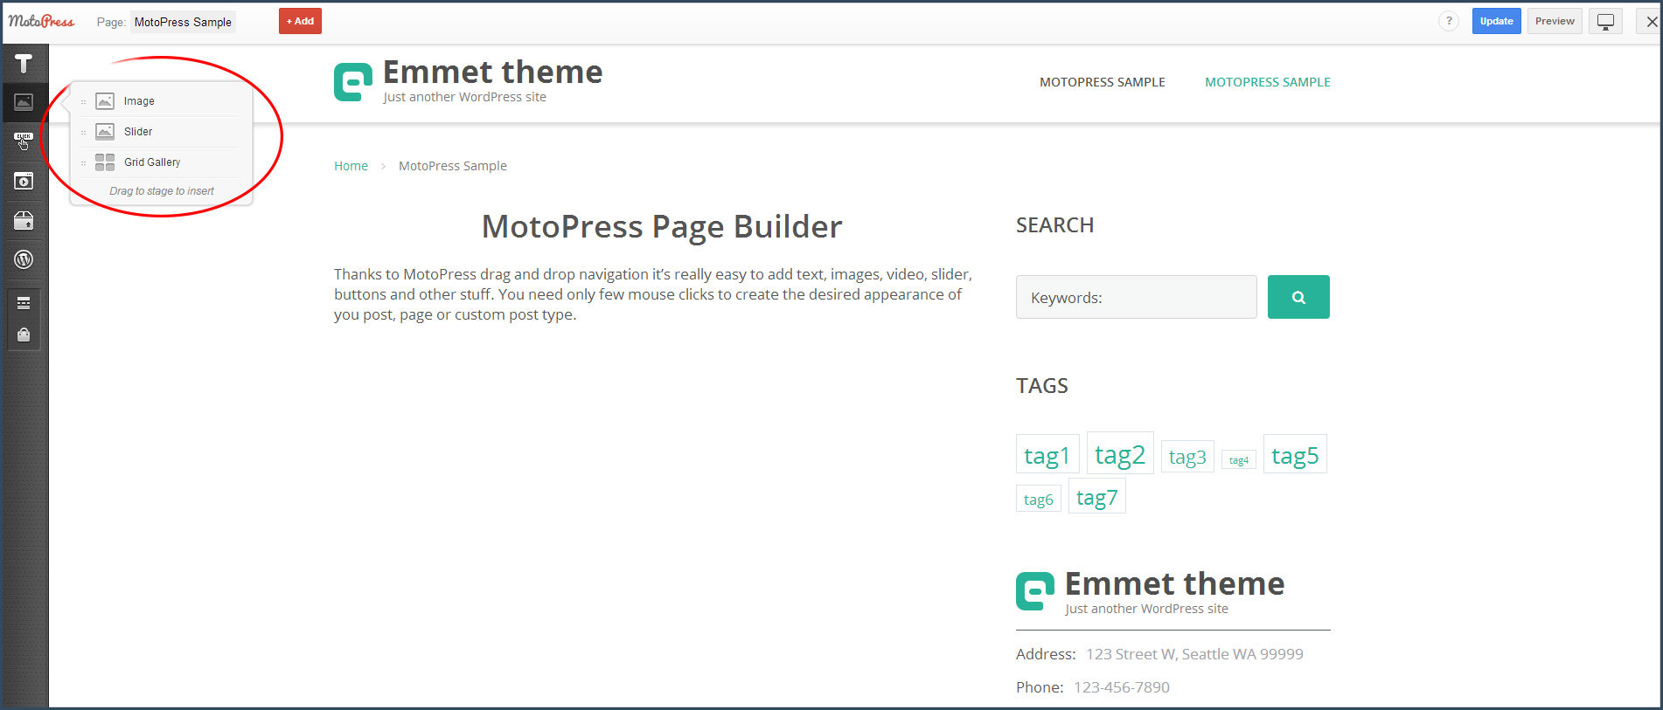Screen dimensions: 1663x710
Task: Click the Emmet theme header logo icon
Action: pyautogui.click(x=353, y=83)
